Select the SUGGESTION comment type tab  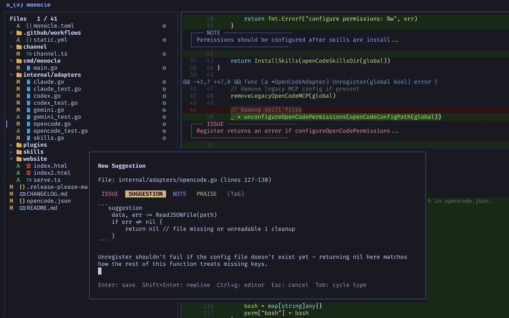[145, 194]
